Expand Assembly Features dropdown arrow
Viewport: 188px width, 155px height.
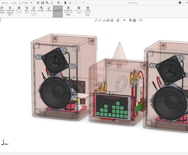pos(19,16)
